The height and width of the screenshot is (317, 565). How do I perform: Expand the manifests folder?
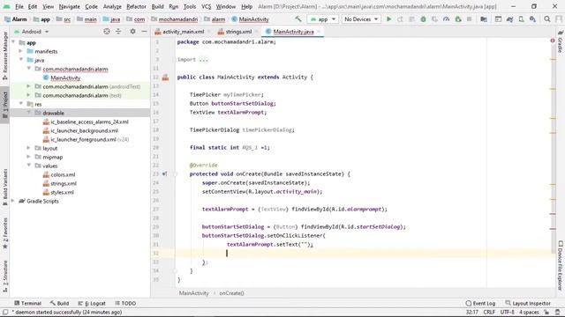coord(21,51)
